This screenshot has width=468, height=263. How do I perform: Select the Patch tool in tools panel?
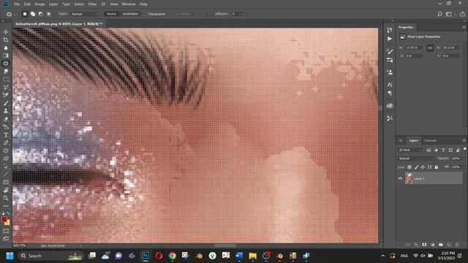[x=6, y=64]
